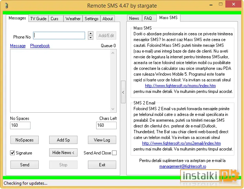Screen dimensions: 244x189
Task: Toggle the Signature checkbox
Action: click(x=13, y=153)
